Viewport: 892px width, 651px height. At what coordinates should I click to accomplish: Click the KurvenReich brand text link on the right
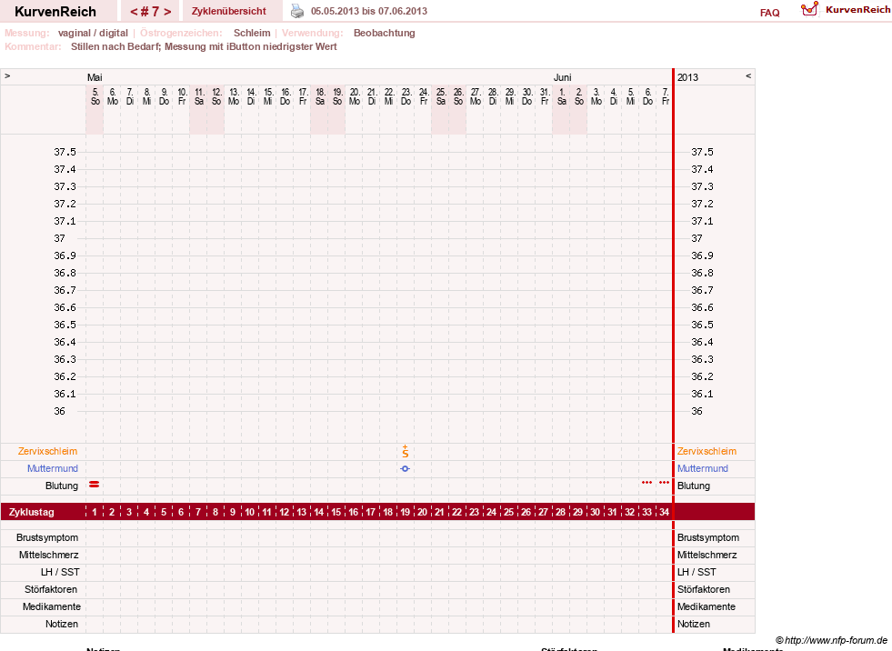pyautogui.click(x=857, y=10)
